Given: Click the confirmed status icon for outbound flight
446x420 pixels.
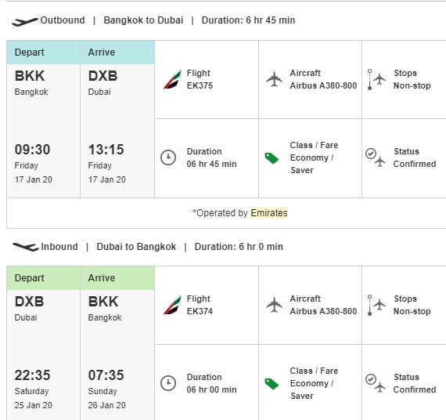Looking at the screenshot, I should point(376,157).
